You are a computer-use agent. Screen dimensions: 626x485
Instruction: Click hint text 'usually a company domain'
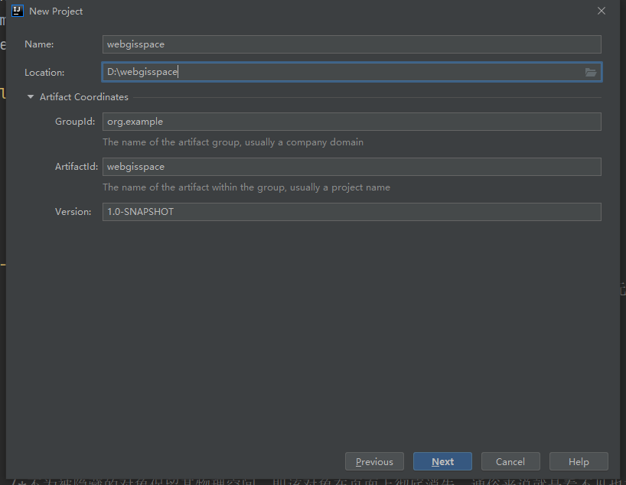[305, 142]
